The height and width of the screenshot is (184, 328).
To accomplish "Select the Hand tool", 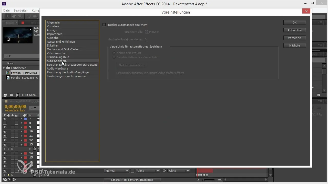I will (14, 16).
